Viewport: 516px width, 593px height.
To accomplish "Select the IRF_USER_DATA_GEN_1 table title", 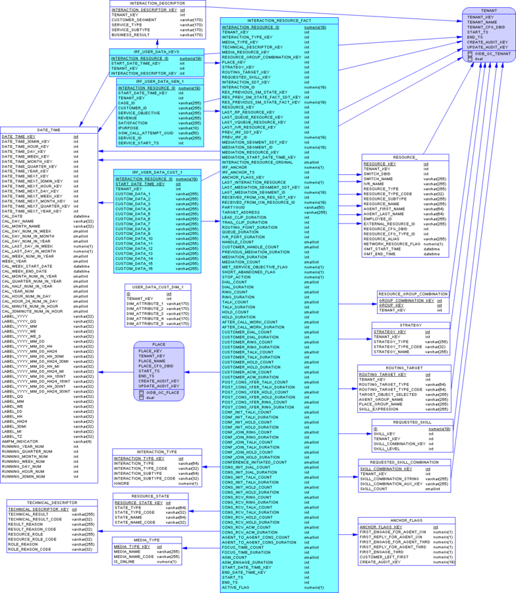I will pyautogui.click(x=159, y=81).
